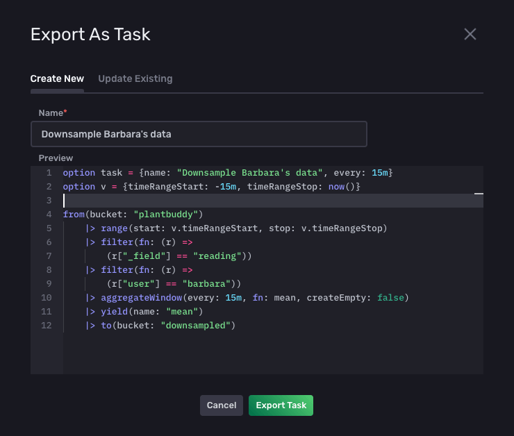Click line 1 option task definition

click(x=228, y=173)
